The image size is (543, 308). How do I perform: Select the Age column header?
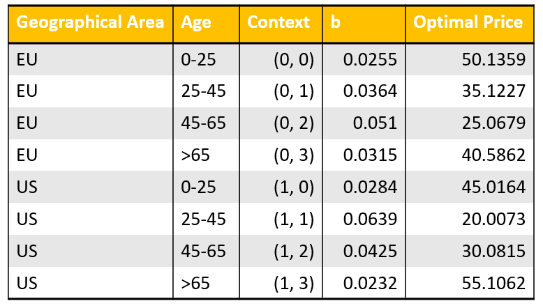tap(196, 22)
